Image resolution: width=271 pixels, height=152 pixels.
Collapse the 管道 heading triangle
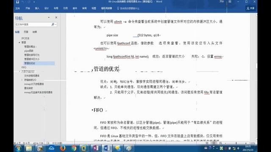pyautogui.click(x=19, y=42)
